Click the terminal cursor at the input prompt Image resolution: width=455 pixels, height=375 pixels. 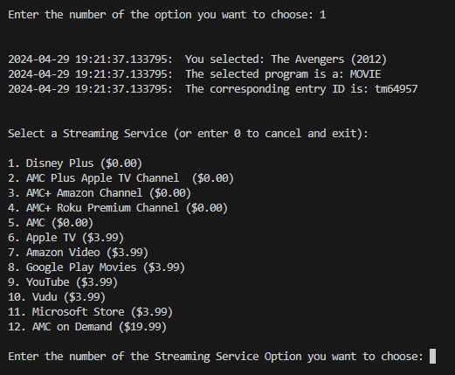(x=432, y=357)
